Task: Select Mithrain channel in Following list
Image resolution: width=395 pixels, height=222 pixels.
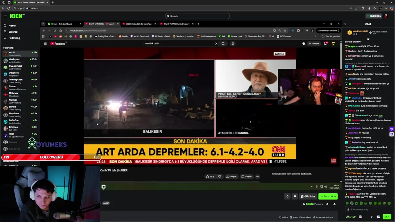Action: tap(20, 94)
